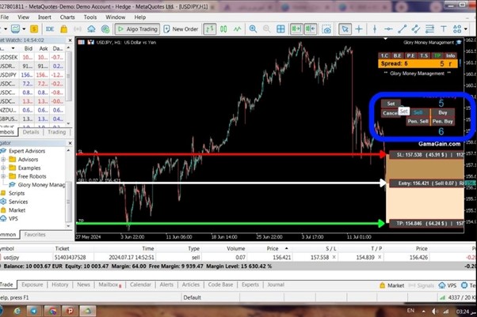Open Chrome from the Windows taskbar
Viewport: 477px width, 317px height.
52,311
